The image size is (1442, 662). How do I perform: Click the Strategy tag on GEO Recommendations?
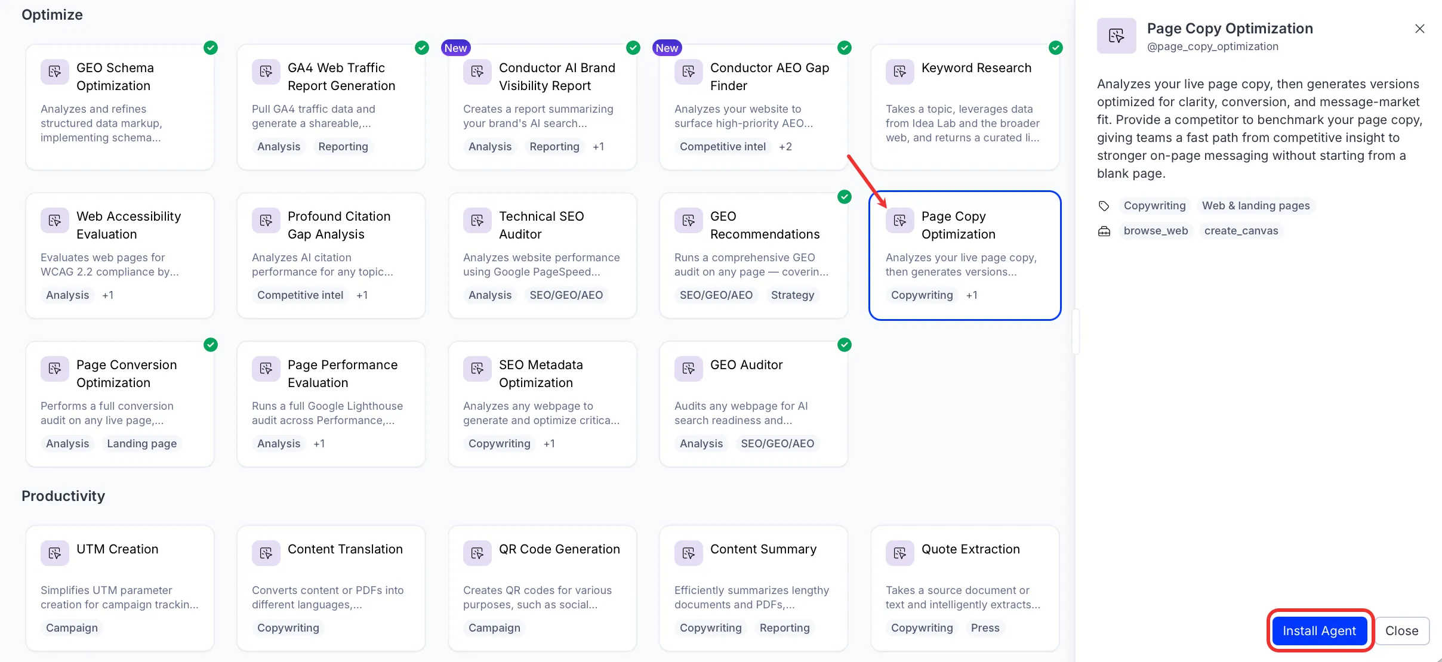click(x=792, y=295)
